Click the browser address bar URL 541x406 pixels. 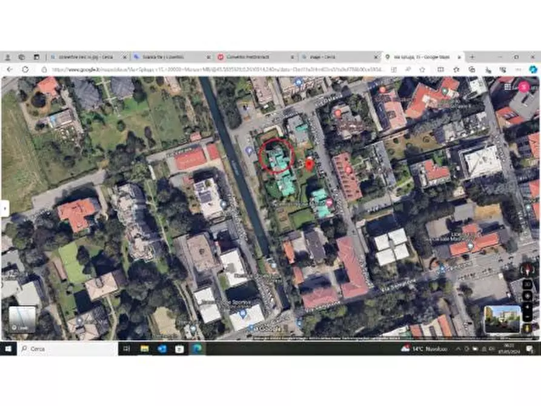(x=212, y=70)
